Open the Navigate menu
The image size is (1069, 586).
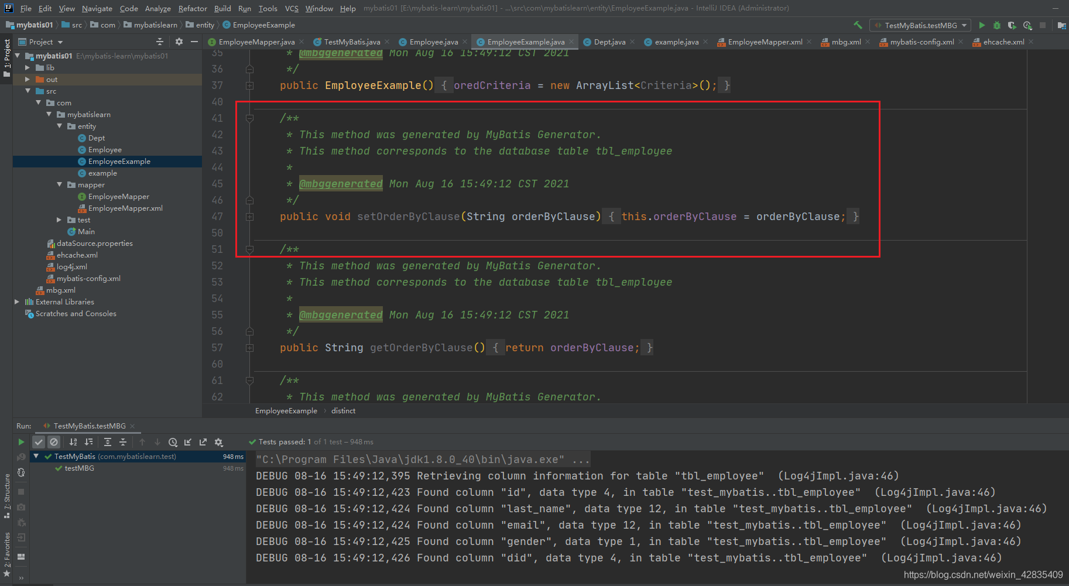(97, 8)
